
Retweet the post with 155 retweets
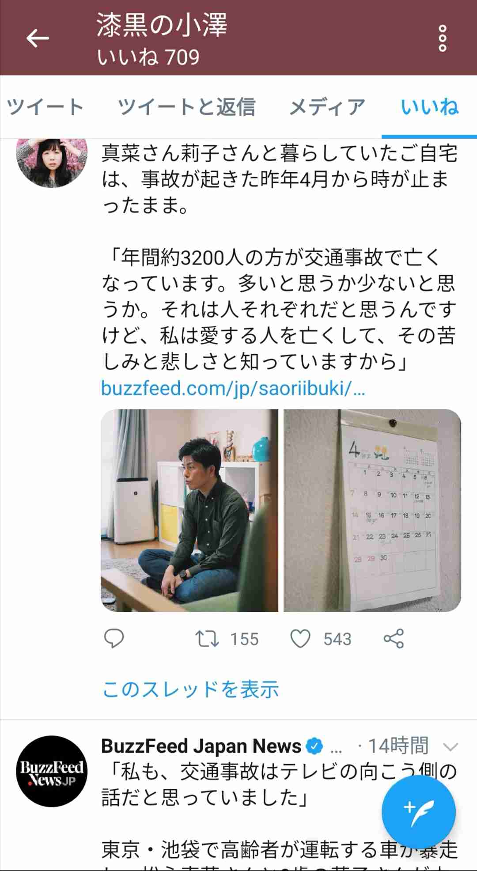[207, 639]
